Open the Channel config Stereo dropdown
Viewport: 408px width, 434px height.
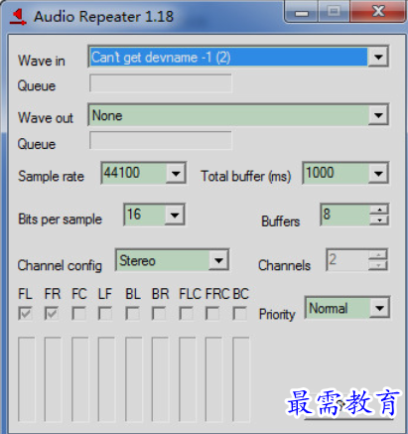218,260
